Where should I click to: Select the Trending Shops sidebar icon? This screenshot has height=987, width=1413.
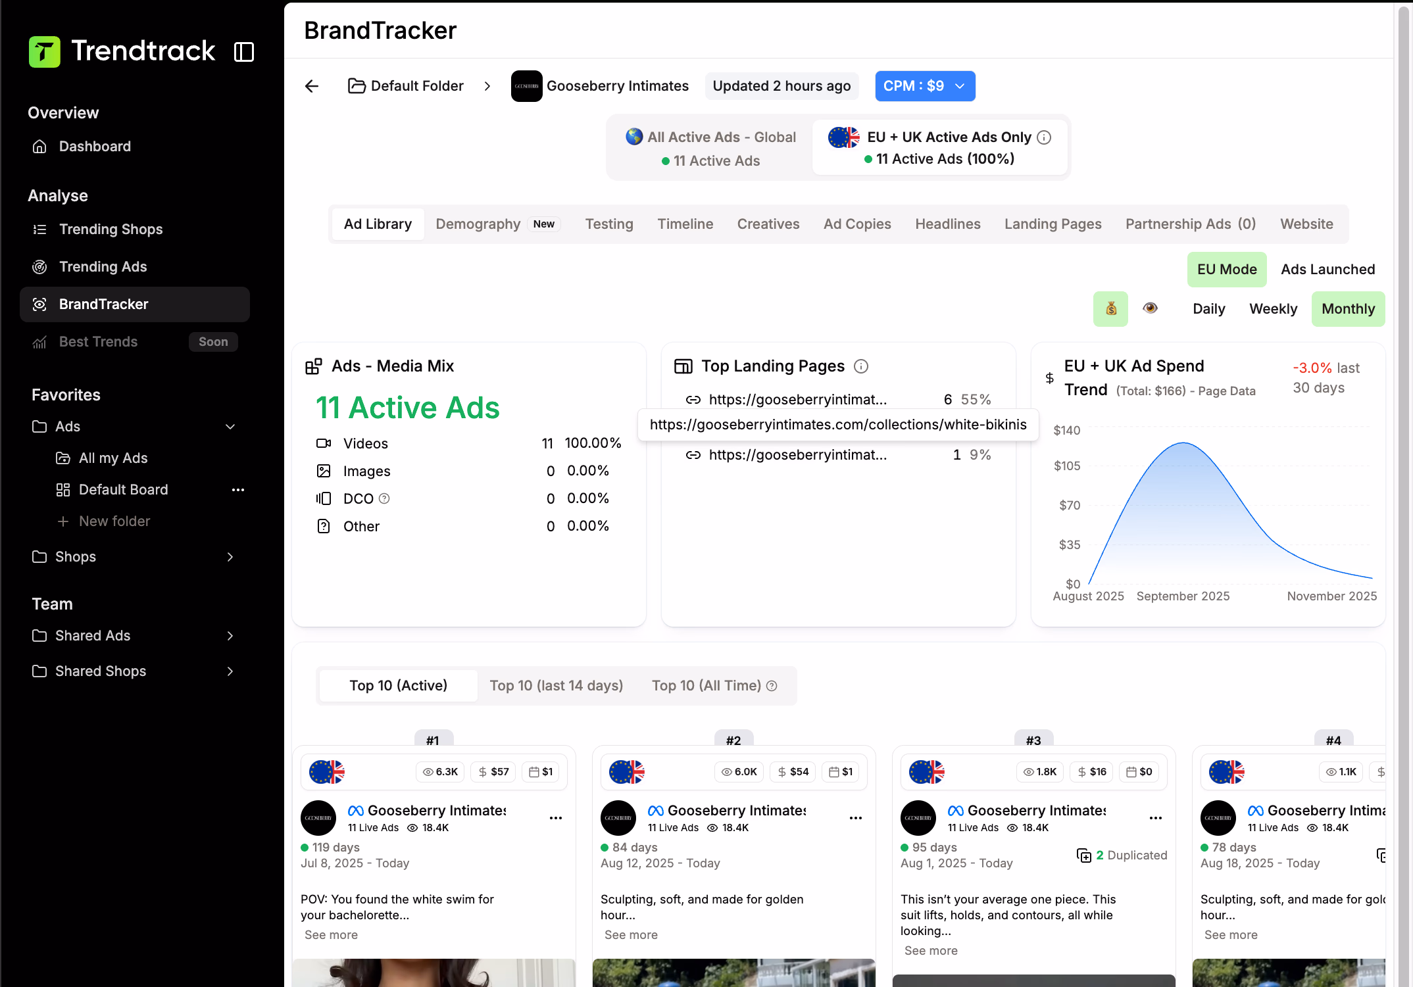40,229
